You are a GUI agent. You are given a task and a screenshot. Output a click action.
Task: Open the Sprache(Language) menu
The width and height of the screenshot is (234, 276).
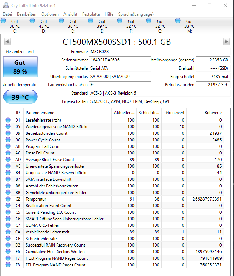136,14
